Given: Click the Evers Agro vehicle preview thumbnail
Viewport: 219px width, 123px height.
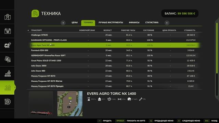Looking at the screenshot, I should tap(41, 104).
